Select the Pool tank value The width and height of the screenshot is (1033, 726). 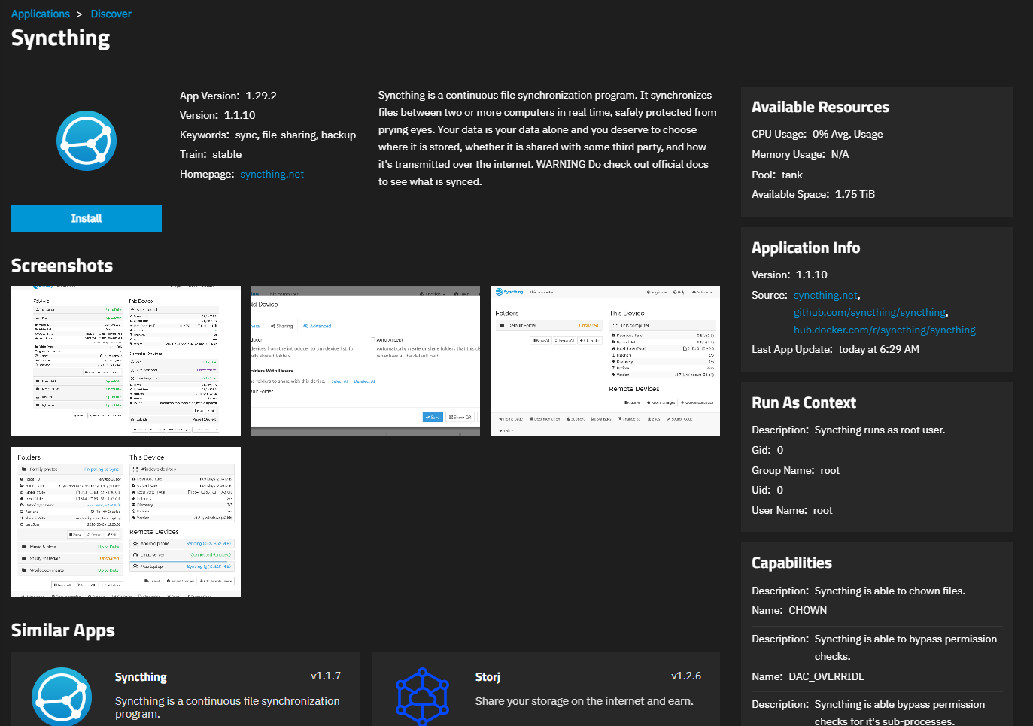pos(792,175)
